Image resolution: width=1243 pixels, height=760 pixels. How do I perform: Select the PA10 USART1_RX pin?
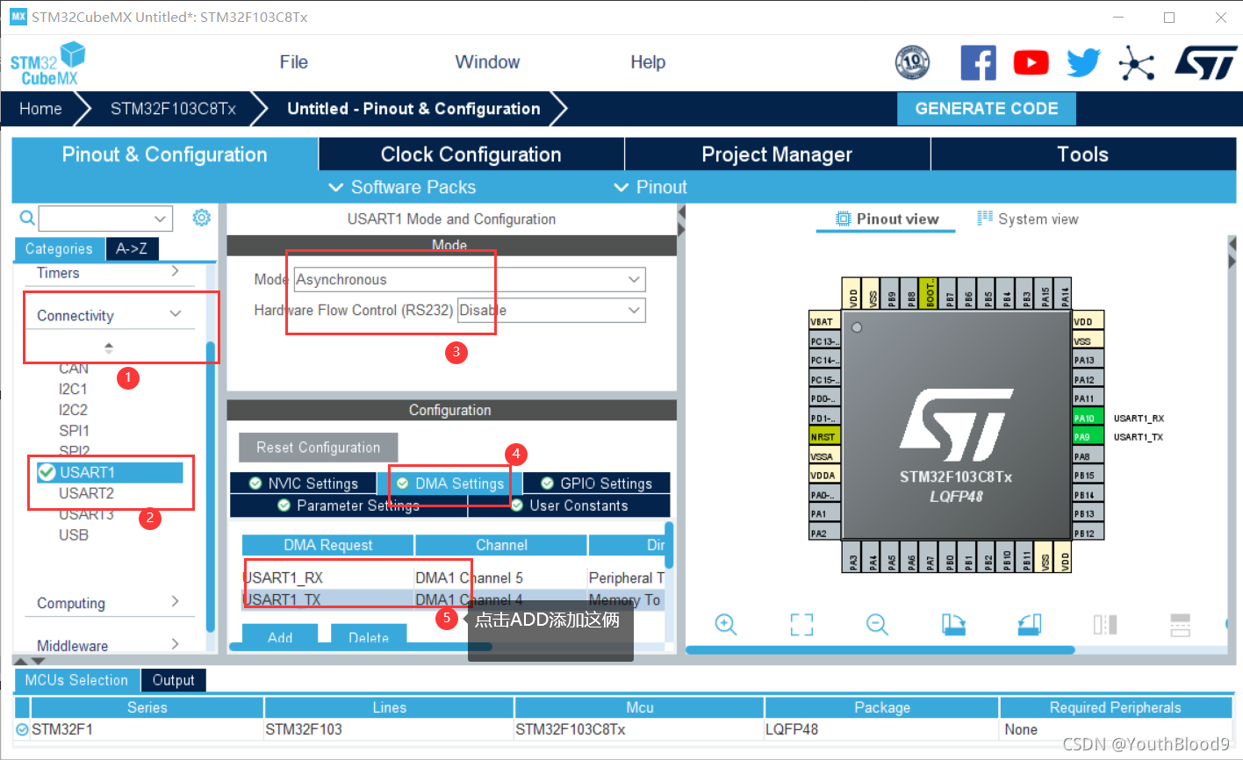tap(1089, 418)
